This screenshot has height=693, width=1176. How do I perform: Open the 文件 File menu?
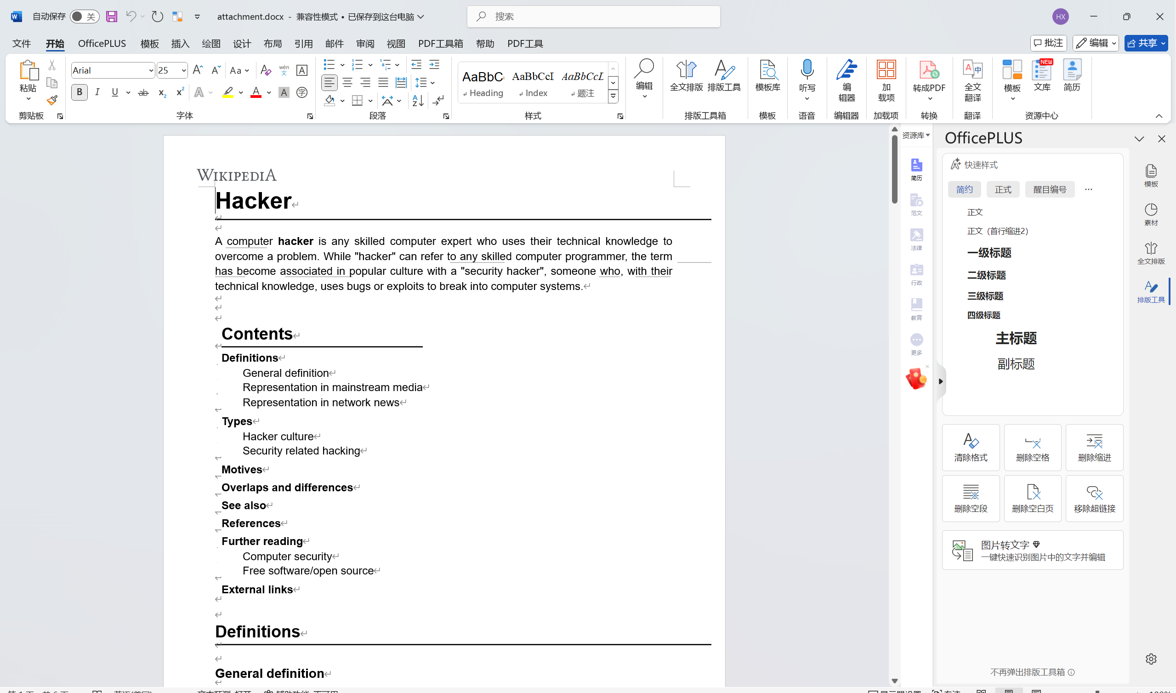point(22,44)
